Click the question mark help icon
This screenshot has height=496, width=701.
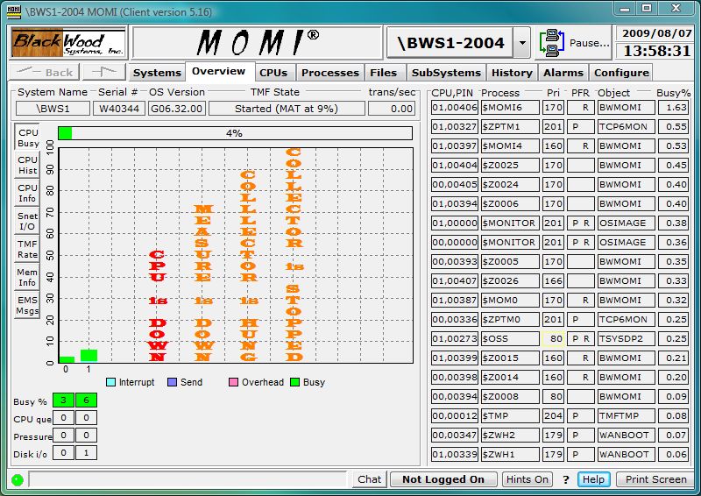pos(565,479)
